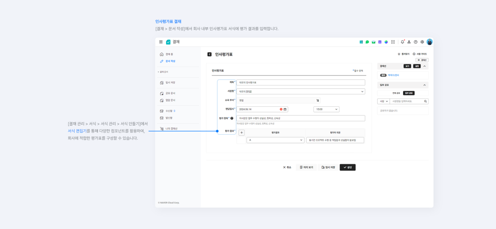Click the 제목 title input field

[301, 83]
